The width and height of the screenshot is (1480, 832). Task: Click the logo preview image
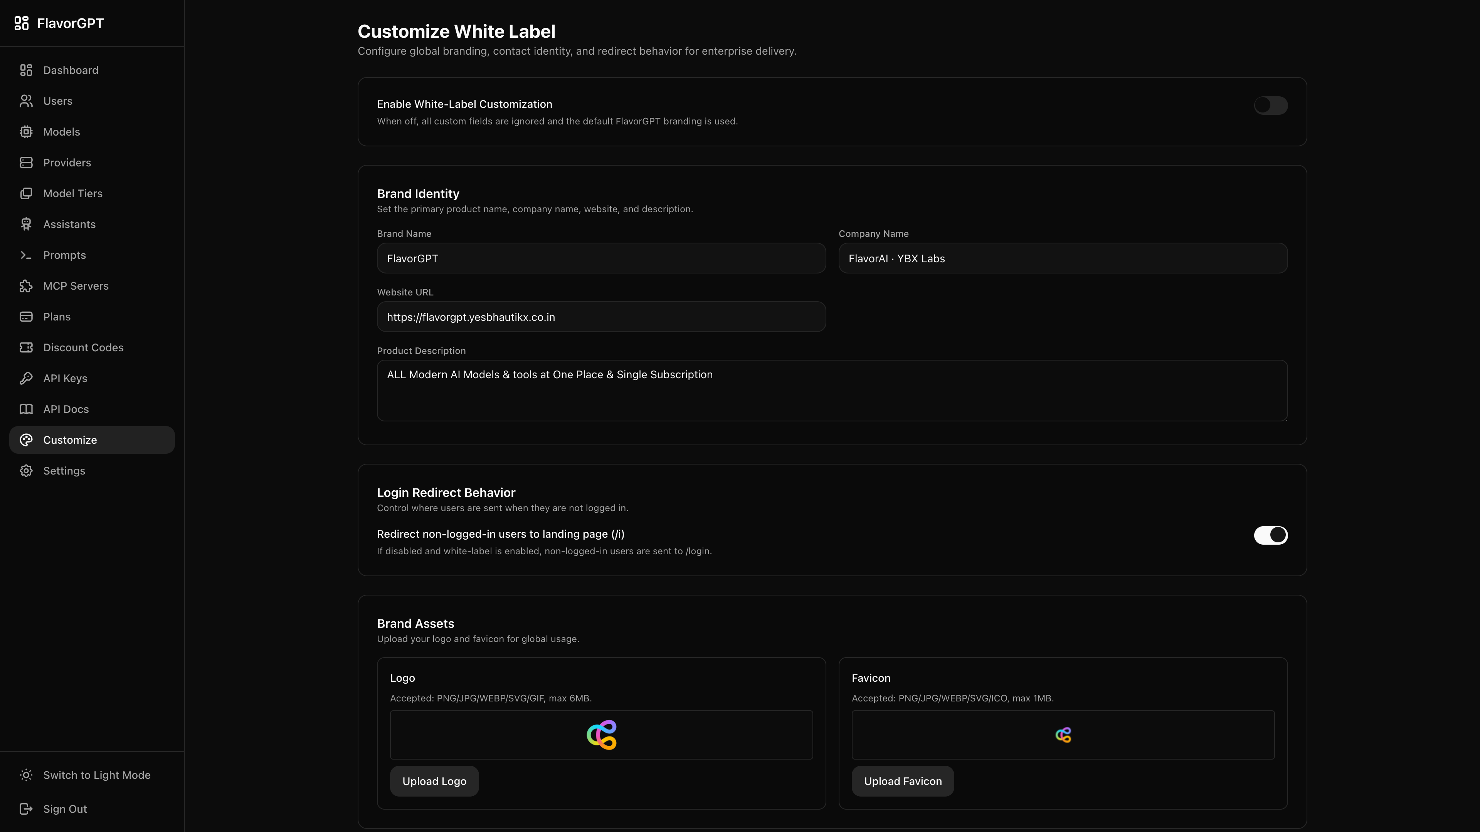(602, 735)
